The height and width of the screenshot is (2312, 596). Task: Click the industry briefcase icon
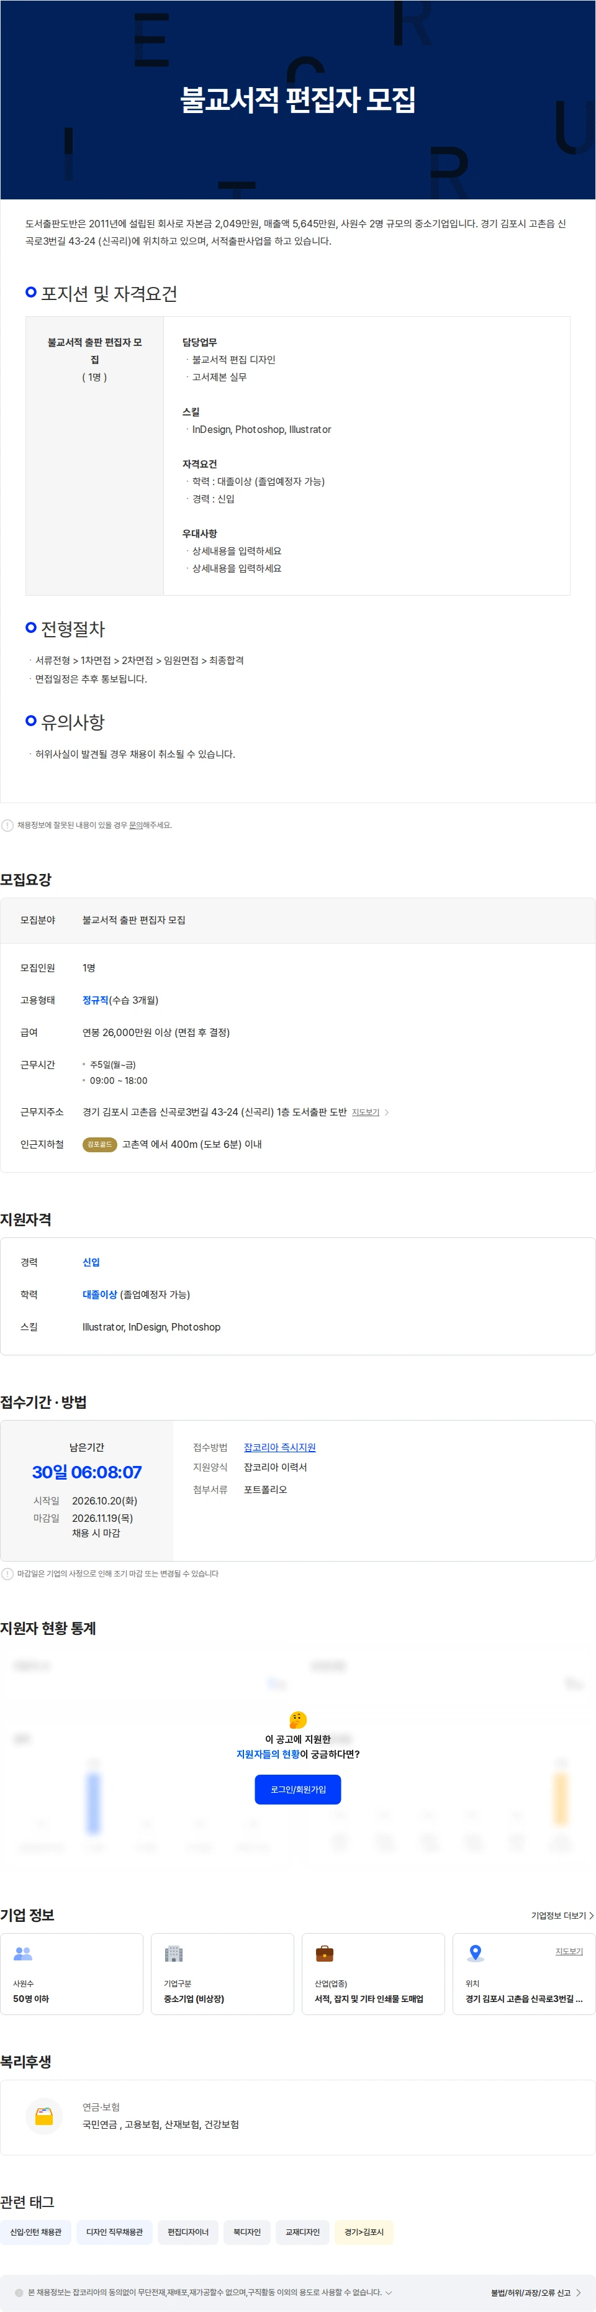coord(324,1953)
